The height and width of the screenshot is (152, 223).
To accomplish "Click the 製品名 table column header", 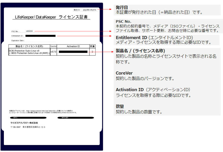I will point(29,46).
